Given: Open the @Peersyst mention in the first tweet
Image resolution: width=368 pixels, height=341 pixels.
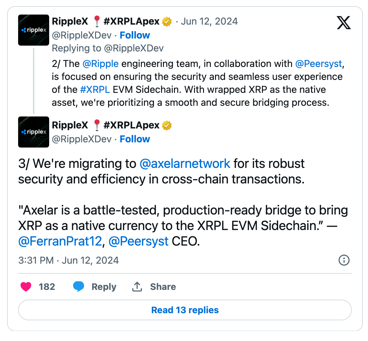Looking at the screenshot, I should tap(319, 64).
